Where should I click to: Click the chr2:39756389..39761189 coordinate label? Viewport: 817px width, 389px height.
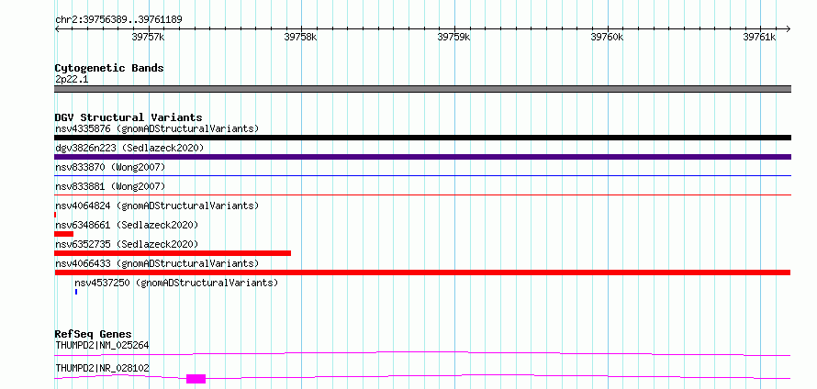coord(118,20)
